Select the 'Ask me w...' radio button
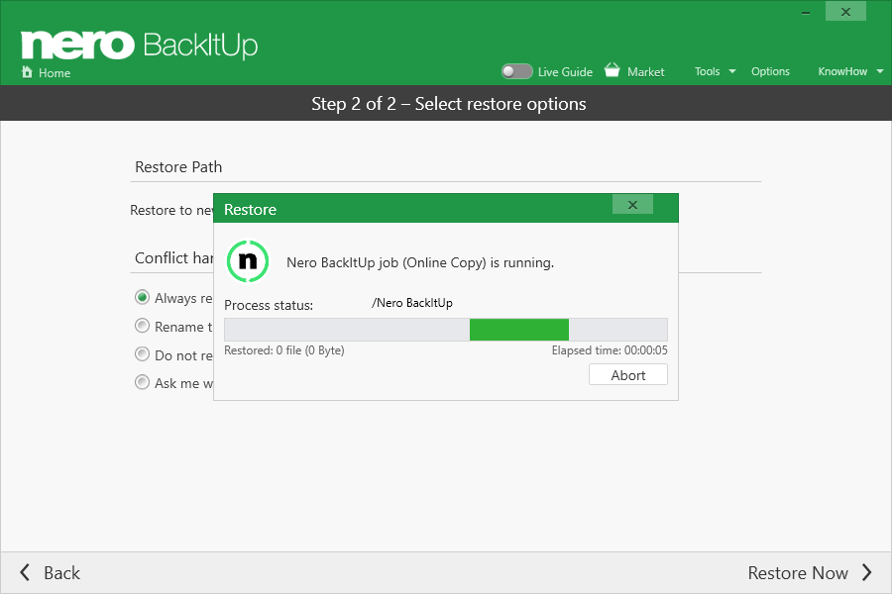This screenshot has height=594, width=892. pyautogui.click(x=142, y=382)
